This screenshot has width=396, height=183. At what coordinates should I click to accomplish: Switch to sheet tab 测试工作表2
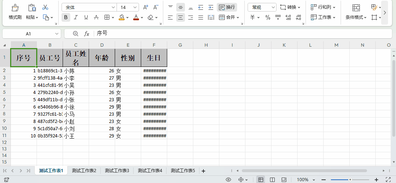tap(84, 171)
